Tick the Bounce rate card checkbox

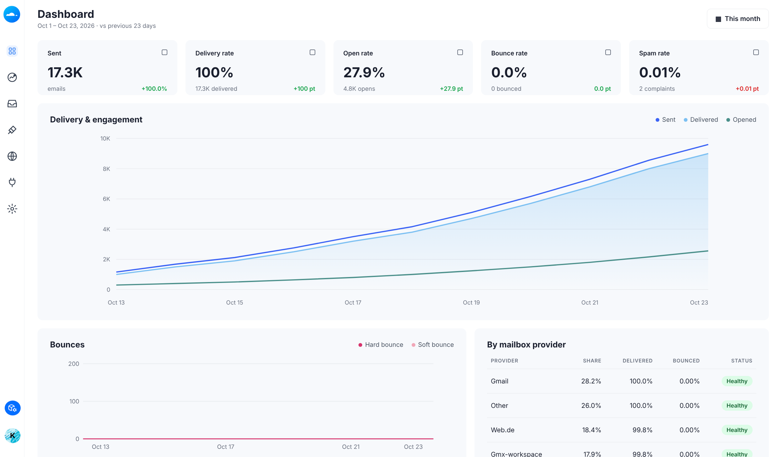tap(608, 52)
